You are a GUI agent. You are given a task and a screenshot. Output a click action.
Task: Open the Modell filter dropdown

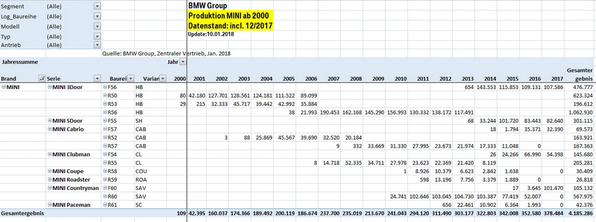point(97,27)
